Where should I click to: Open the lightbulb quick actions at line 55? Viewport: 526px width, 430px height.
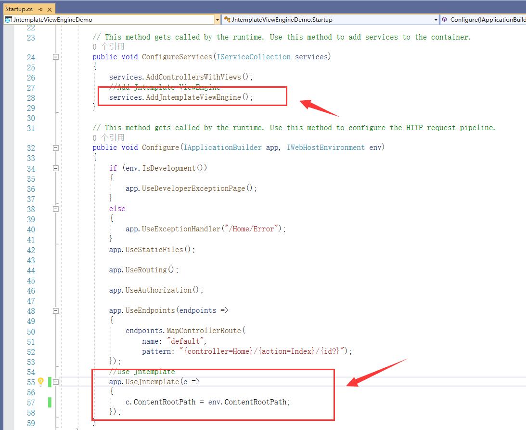40,382
